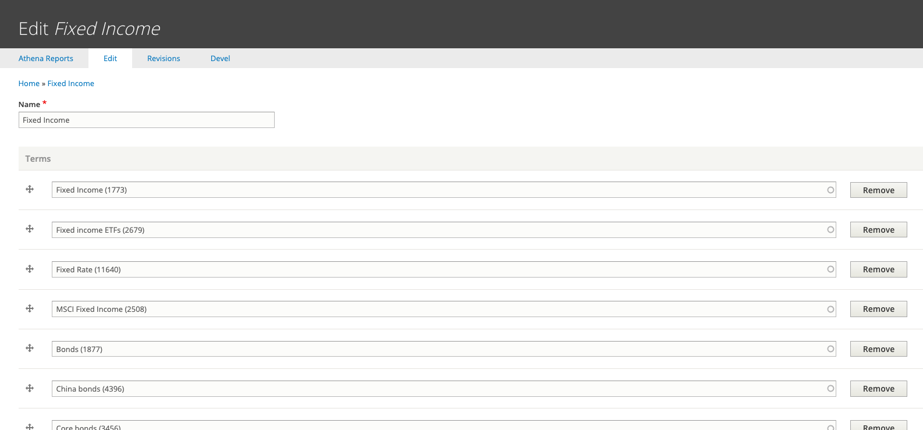Remove the Fixed Income (1773) term
Screen dimensions: 923x430
tap(879, 190)
